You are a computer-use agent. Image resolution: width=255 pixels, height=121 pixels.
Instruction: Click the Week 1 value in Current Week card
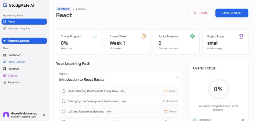pos(117,43)
